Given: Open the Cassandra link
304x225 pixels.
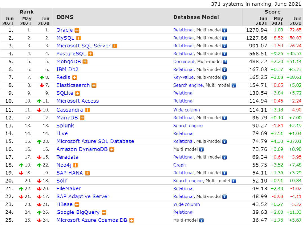Looking at the screenshot, I should pyautogui.click(x=70, y=110).
